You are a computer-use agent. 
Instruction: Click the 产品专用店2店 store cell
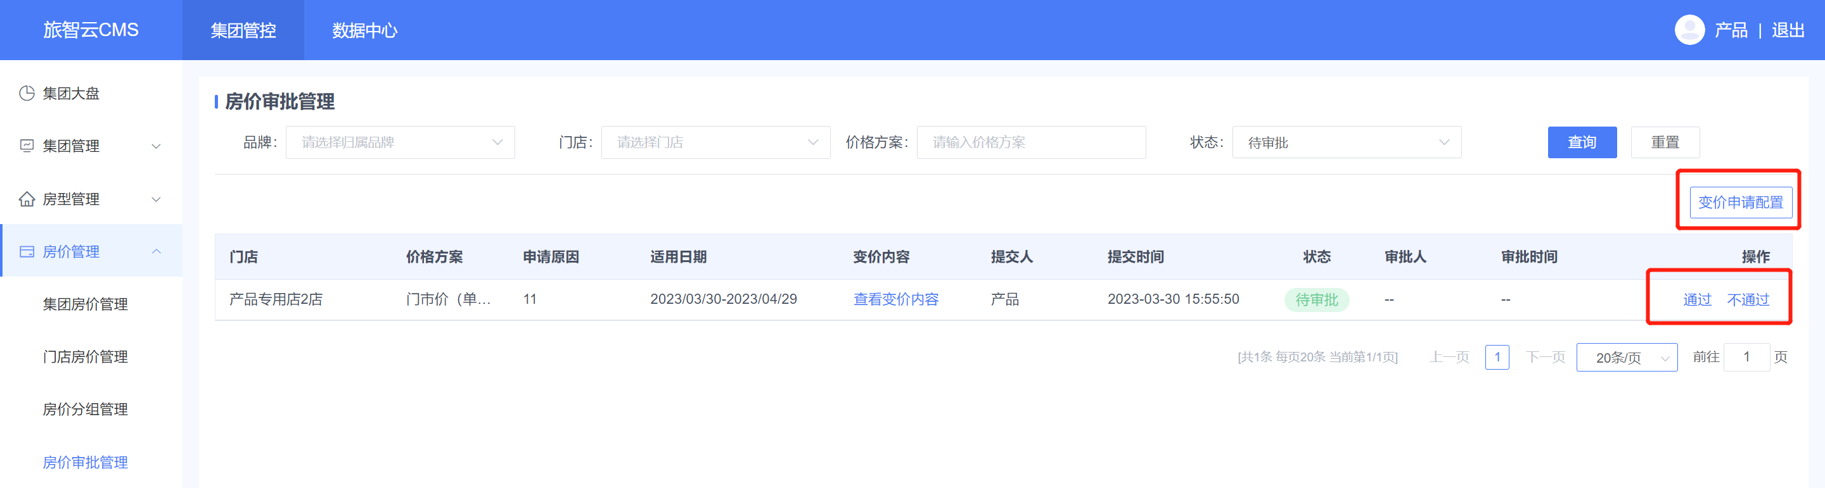pyautogui.click(x=276, y=299)
